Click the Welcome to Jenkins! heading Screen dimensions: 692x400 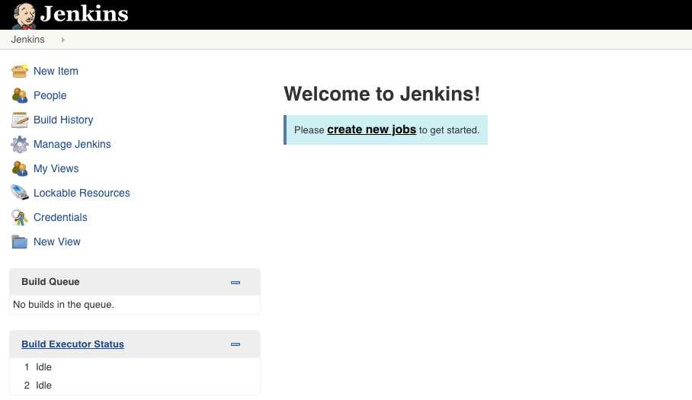(x=382, y=94)
